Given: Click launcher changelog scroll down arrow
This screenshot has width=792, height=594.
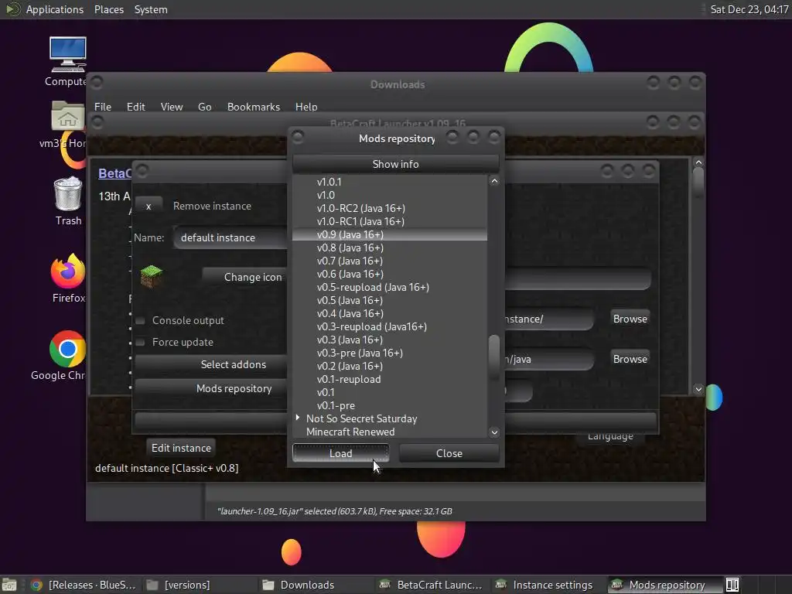Looking at the screenshot, I should pyautogui.click(x=698, y=389).
